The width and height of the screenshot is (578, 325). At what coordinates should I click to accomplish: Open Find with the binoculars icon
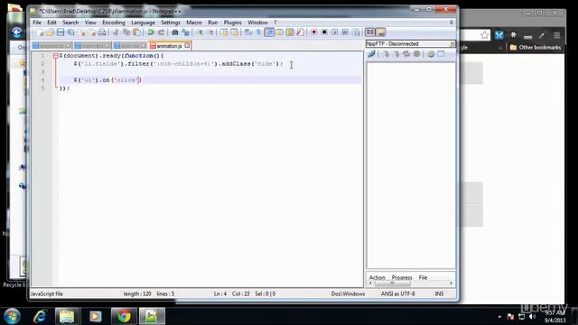(x=175, y=32)
